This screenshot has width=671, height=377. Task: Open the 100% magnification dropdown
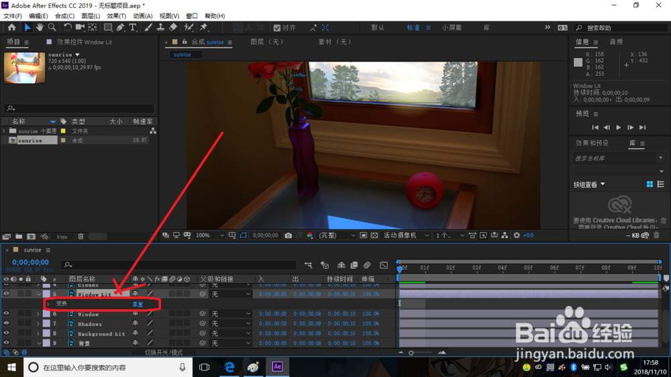[209, 235]
